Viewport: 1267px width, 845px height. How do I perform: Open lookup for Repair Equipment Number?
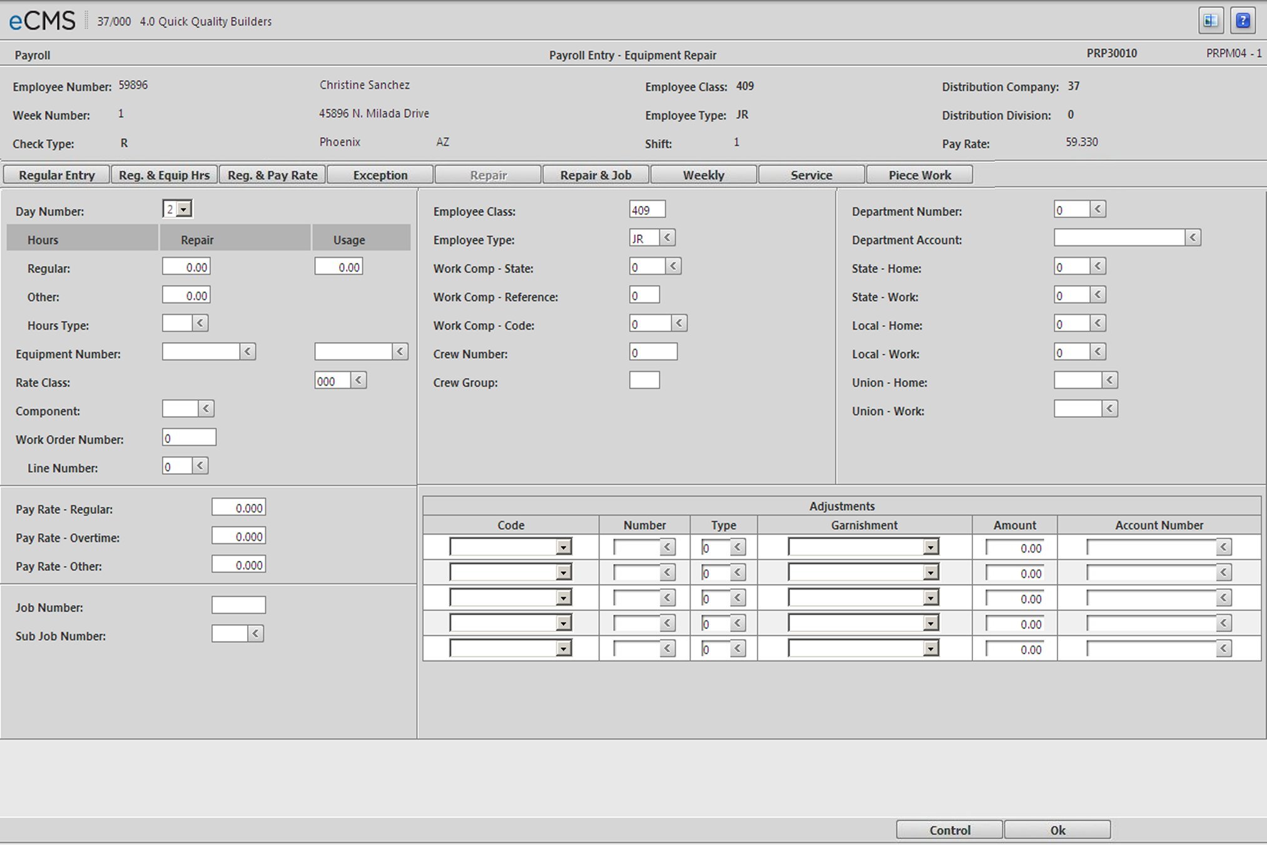pos(248,352)
